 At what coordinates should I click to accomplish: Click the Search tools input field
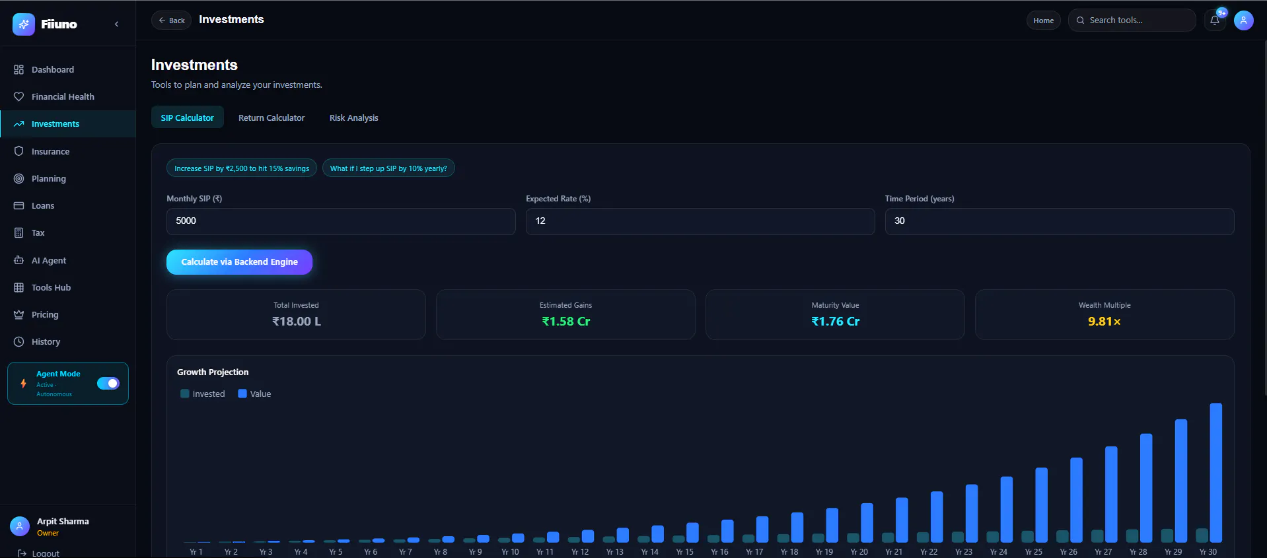[1132, 20]
